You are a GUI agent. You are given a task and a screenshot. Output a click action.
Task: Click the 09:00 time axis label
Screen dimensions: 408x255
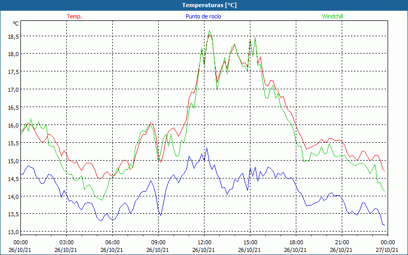point(158,243)
